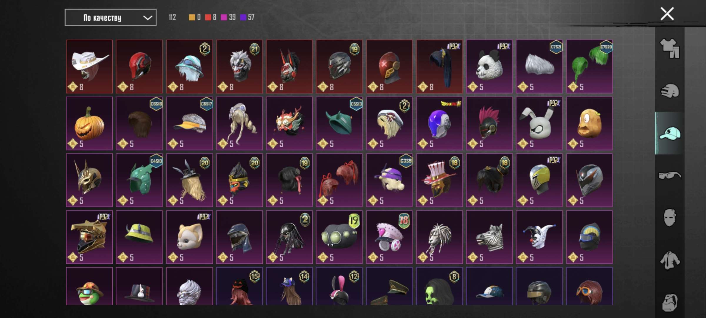Open the 'По качеству' sort dropdown
The width and height of the screenshot is (706, 318).
point(111,18)
